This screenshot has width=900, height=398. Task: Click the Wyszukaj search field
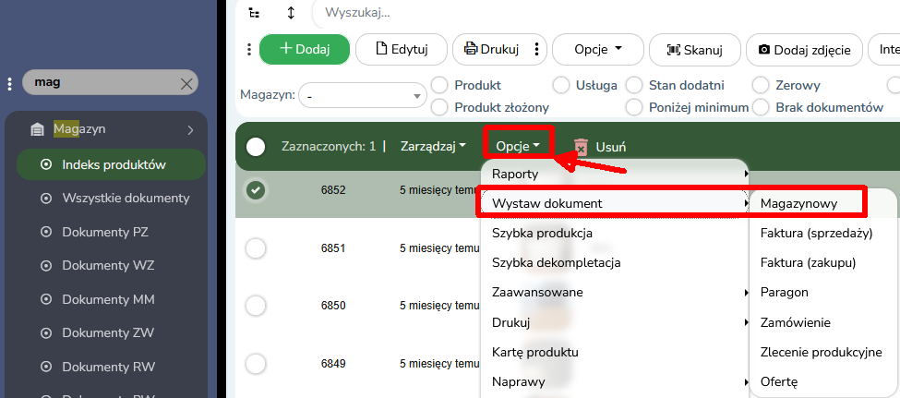[554, 13]
